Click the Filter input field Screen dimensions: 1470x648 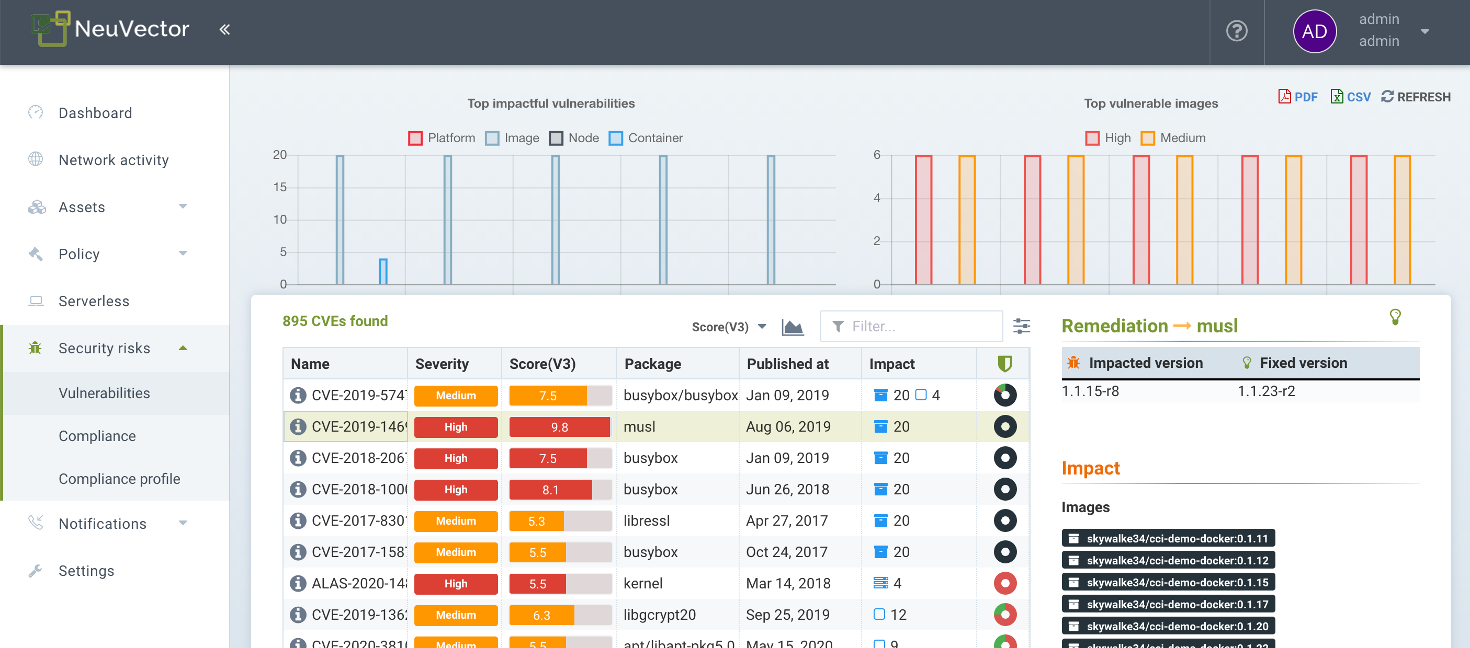click(919, 327)
